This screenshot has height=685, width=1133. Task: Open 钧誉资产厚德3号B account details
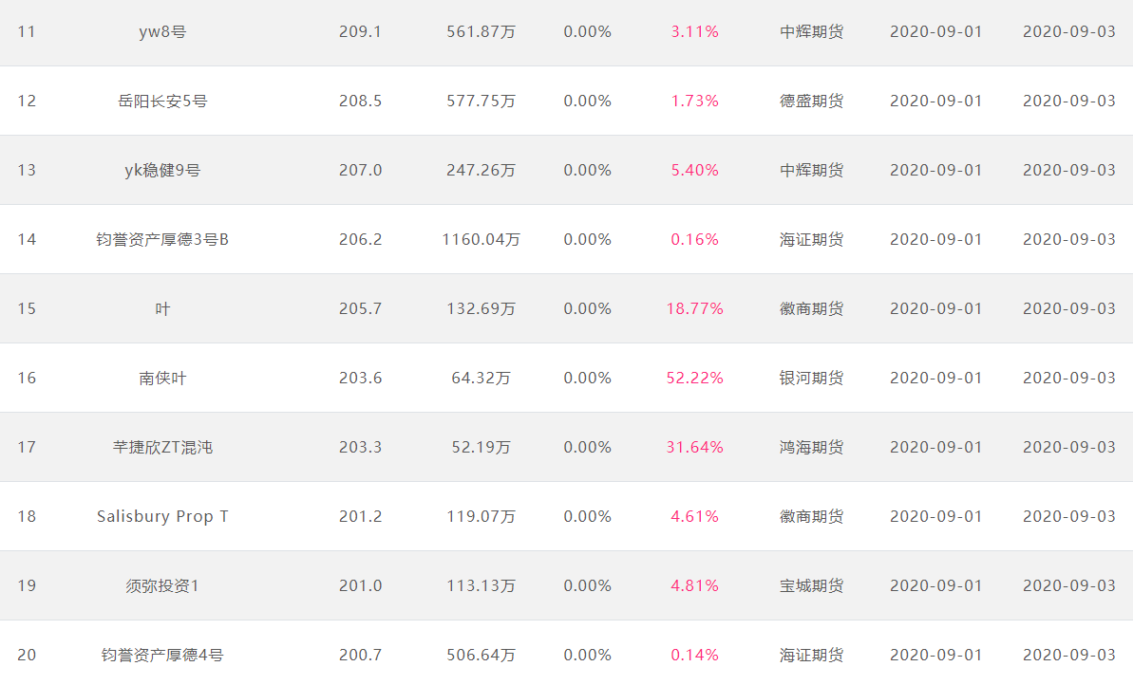(x=162, y=240)
